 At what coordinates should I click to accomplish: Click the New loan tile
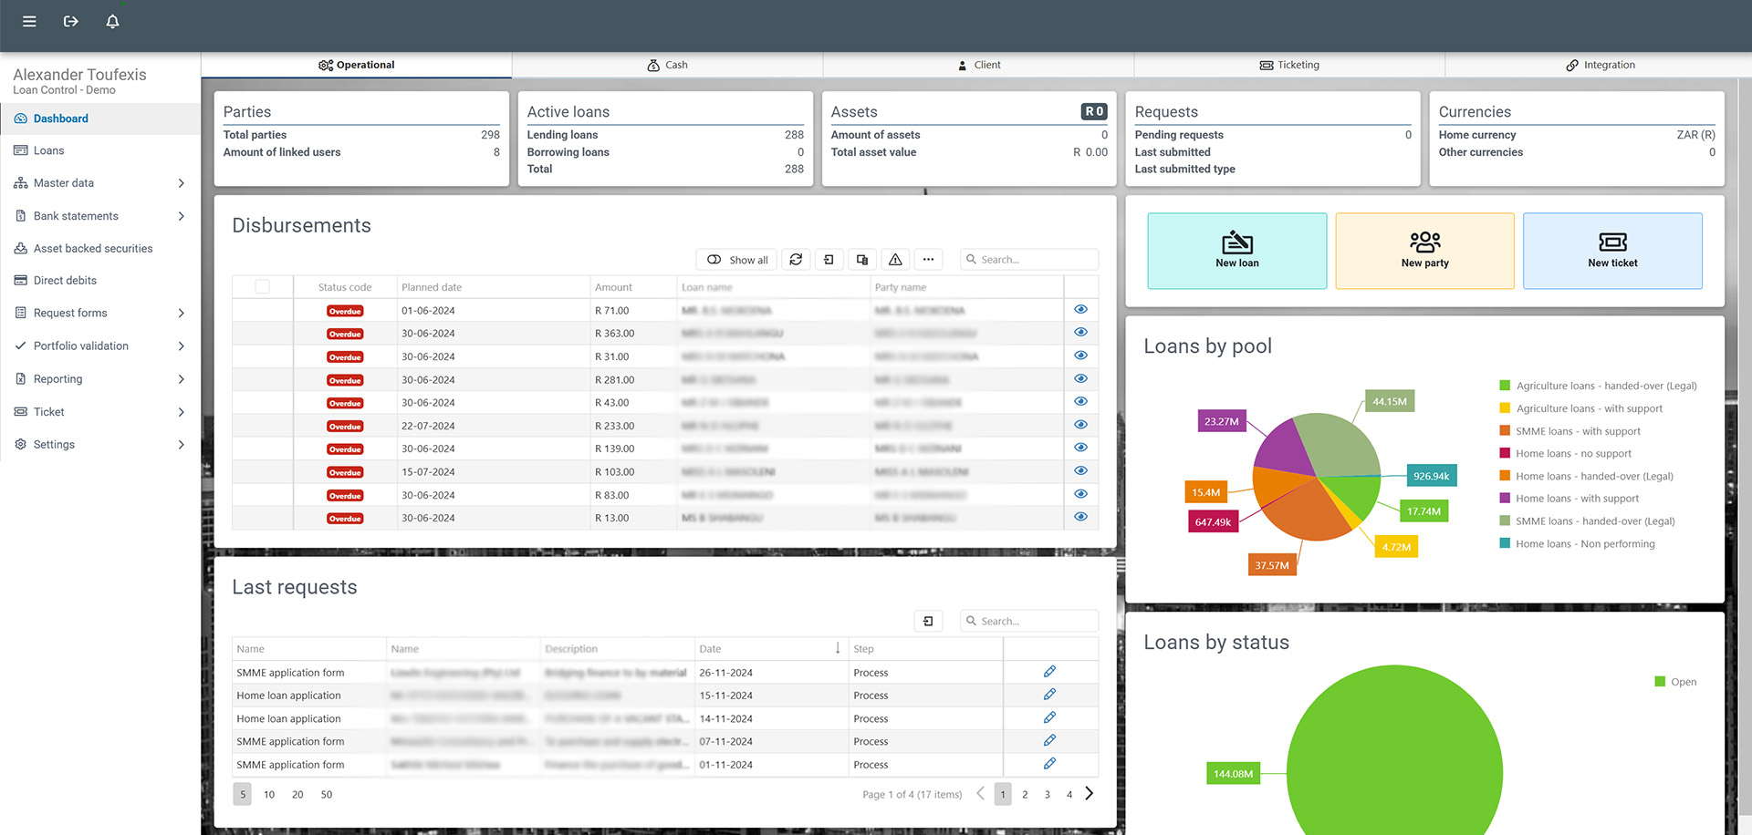coord(1236,251)
